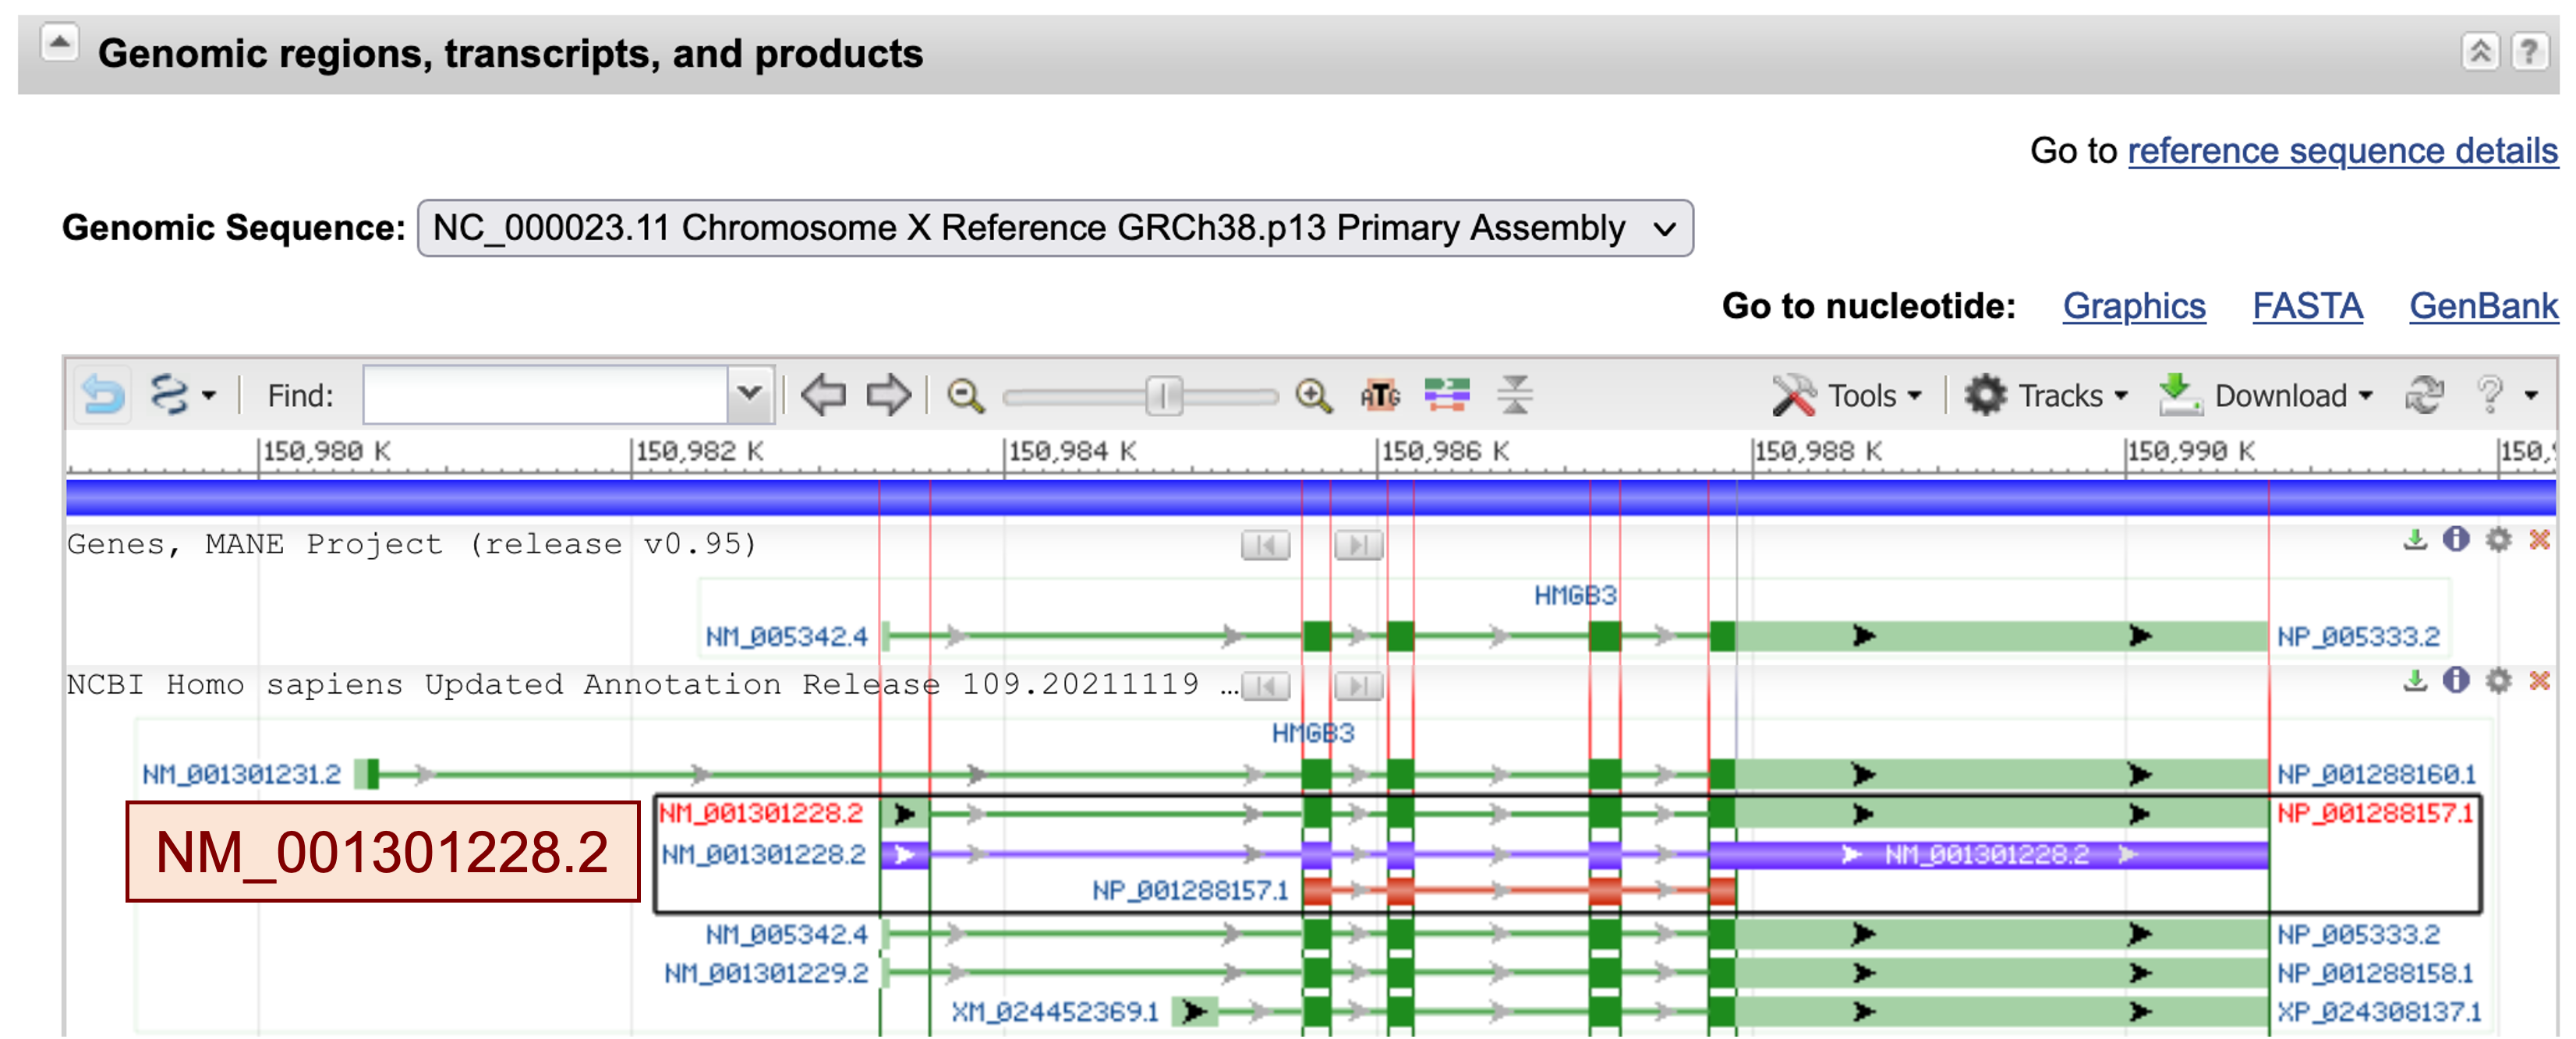The width and height of the screenshot is (2576, 1039).
Task: Click the collapse-tracks vertical arrows icon
Action: click(1515, 395)
